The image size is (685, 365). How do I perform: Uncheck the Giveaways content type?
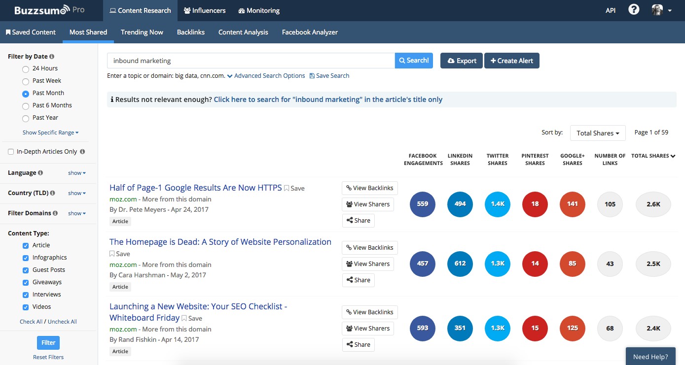(x=26, y=282)
